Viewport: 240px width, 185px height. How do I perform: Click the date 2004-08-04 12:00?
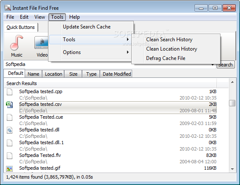[x=198, y=162]
